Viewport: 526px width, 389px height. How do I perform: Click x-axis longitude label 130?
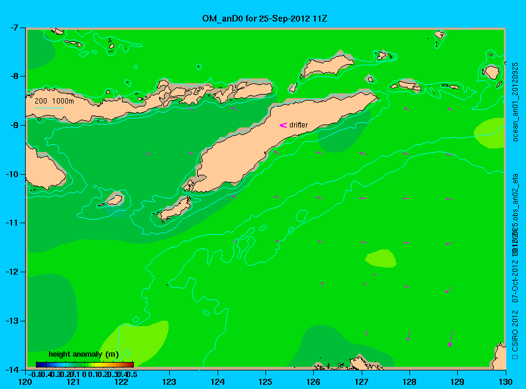click(x=506, y=382)
